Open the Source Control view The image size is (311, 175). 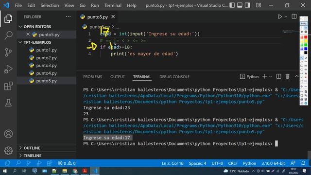click(8, 52)
